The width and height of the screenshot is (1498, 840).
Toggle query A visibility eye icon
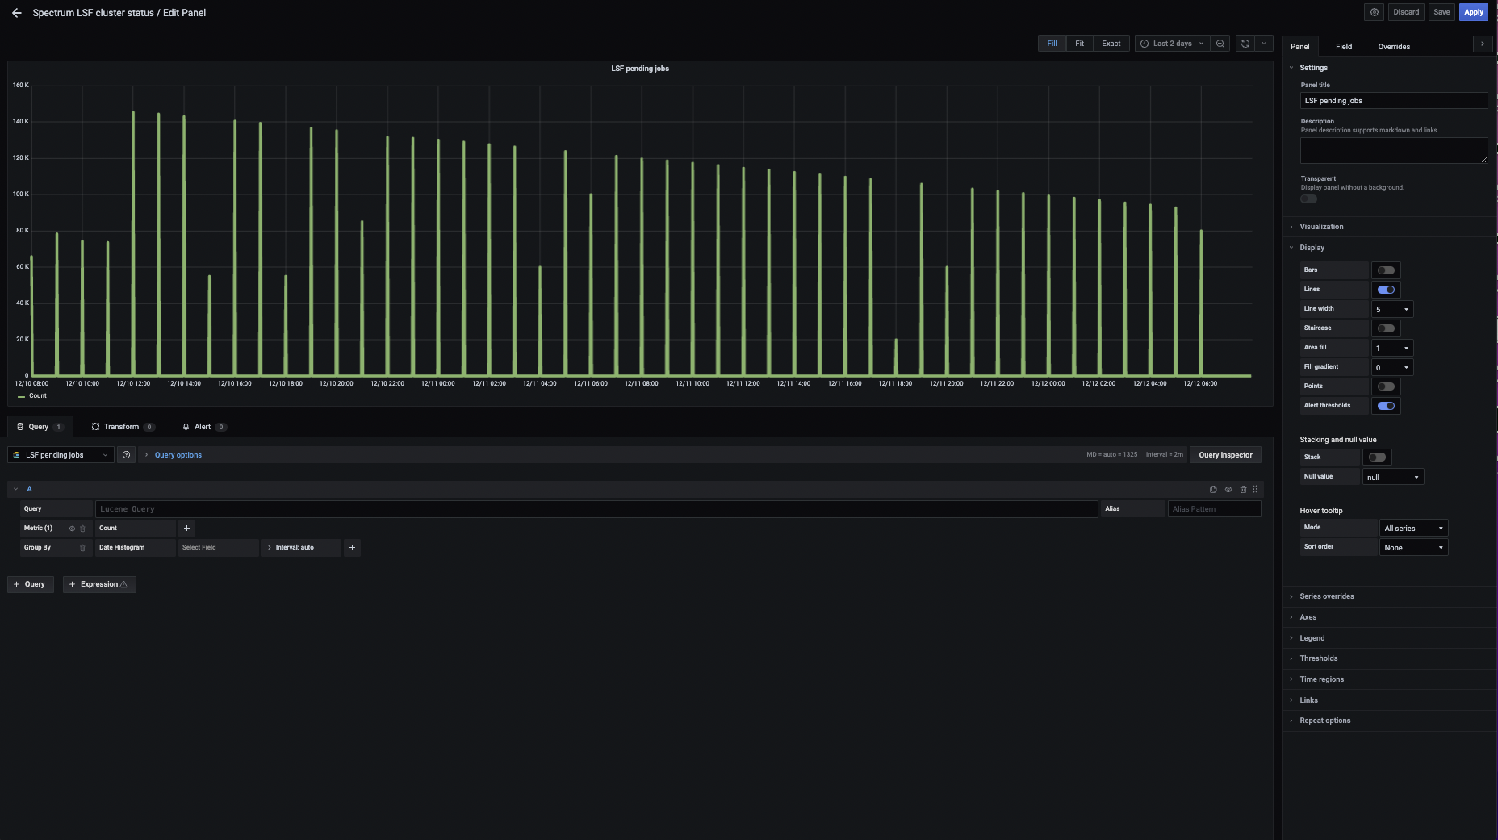tap(1228, 489)
